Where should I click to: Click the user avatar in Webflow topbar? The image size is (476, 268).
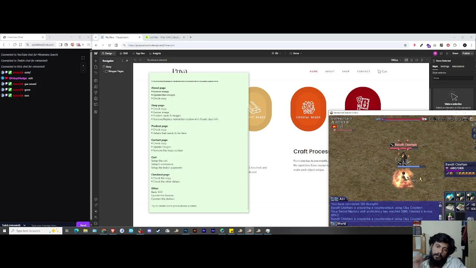pos(435,53)
